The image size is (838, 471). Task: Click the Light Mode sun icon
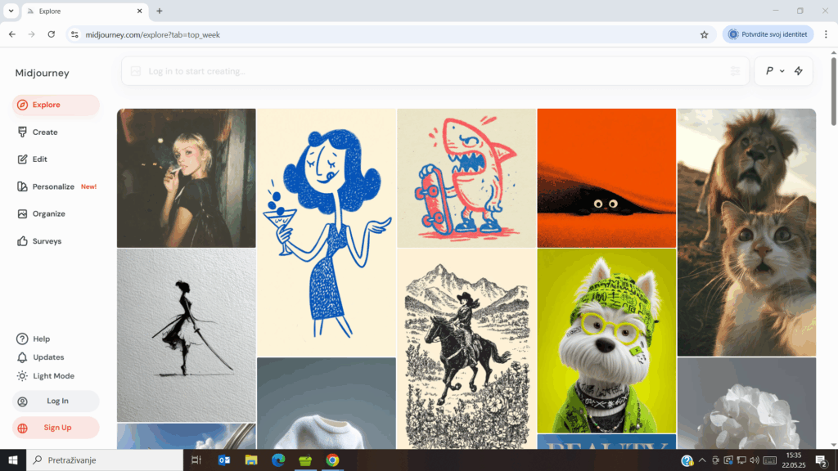(22, 376)
